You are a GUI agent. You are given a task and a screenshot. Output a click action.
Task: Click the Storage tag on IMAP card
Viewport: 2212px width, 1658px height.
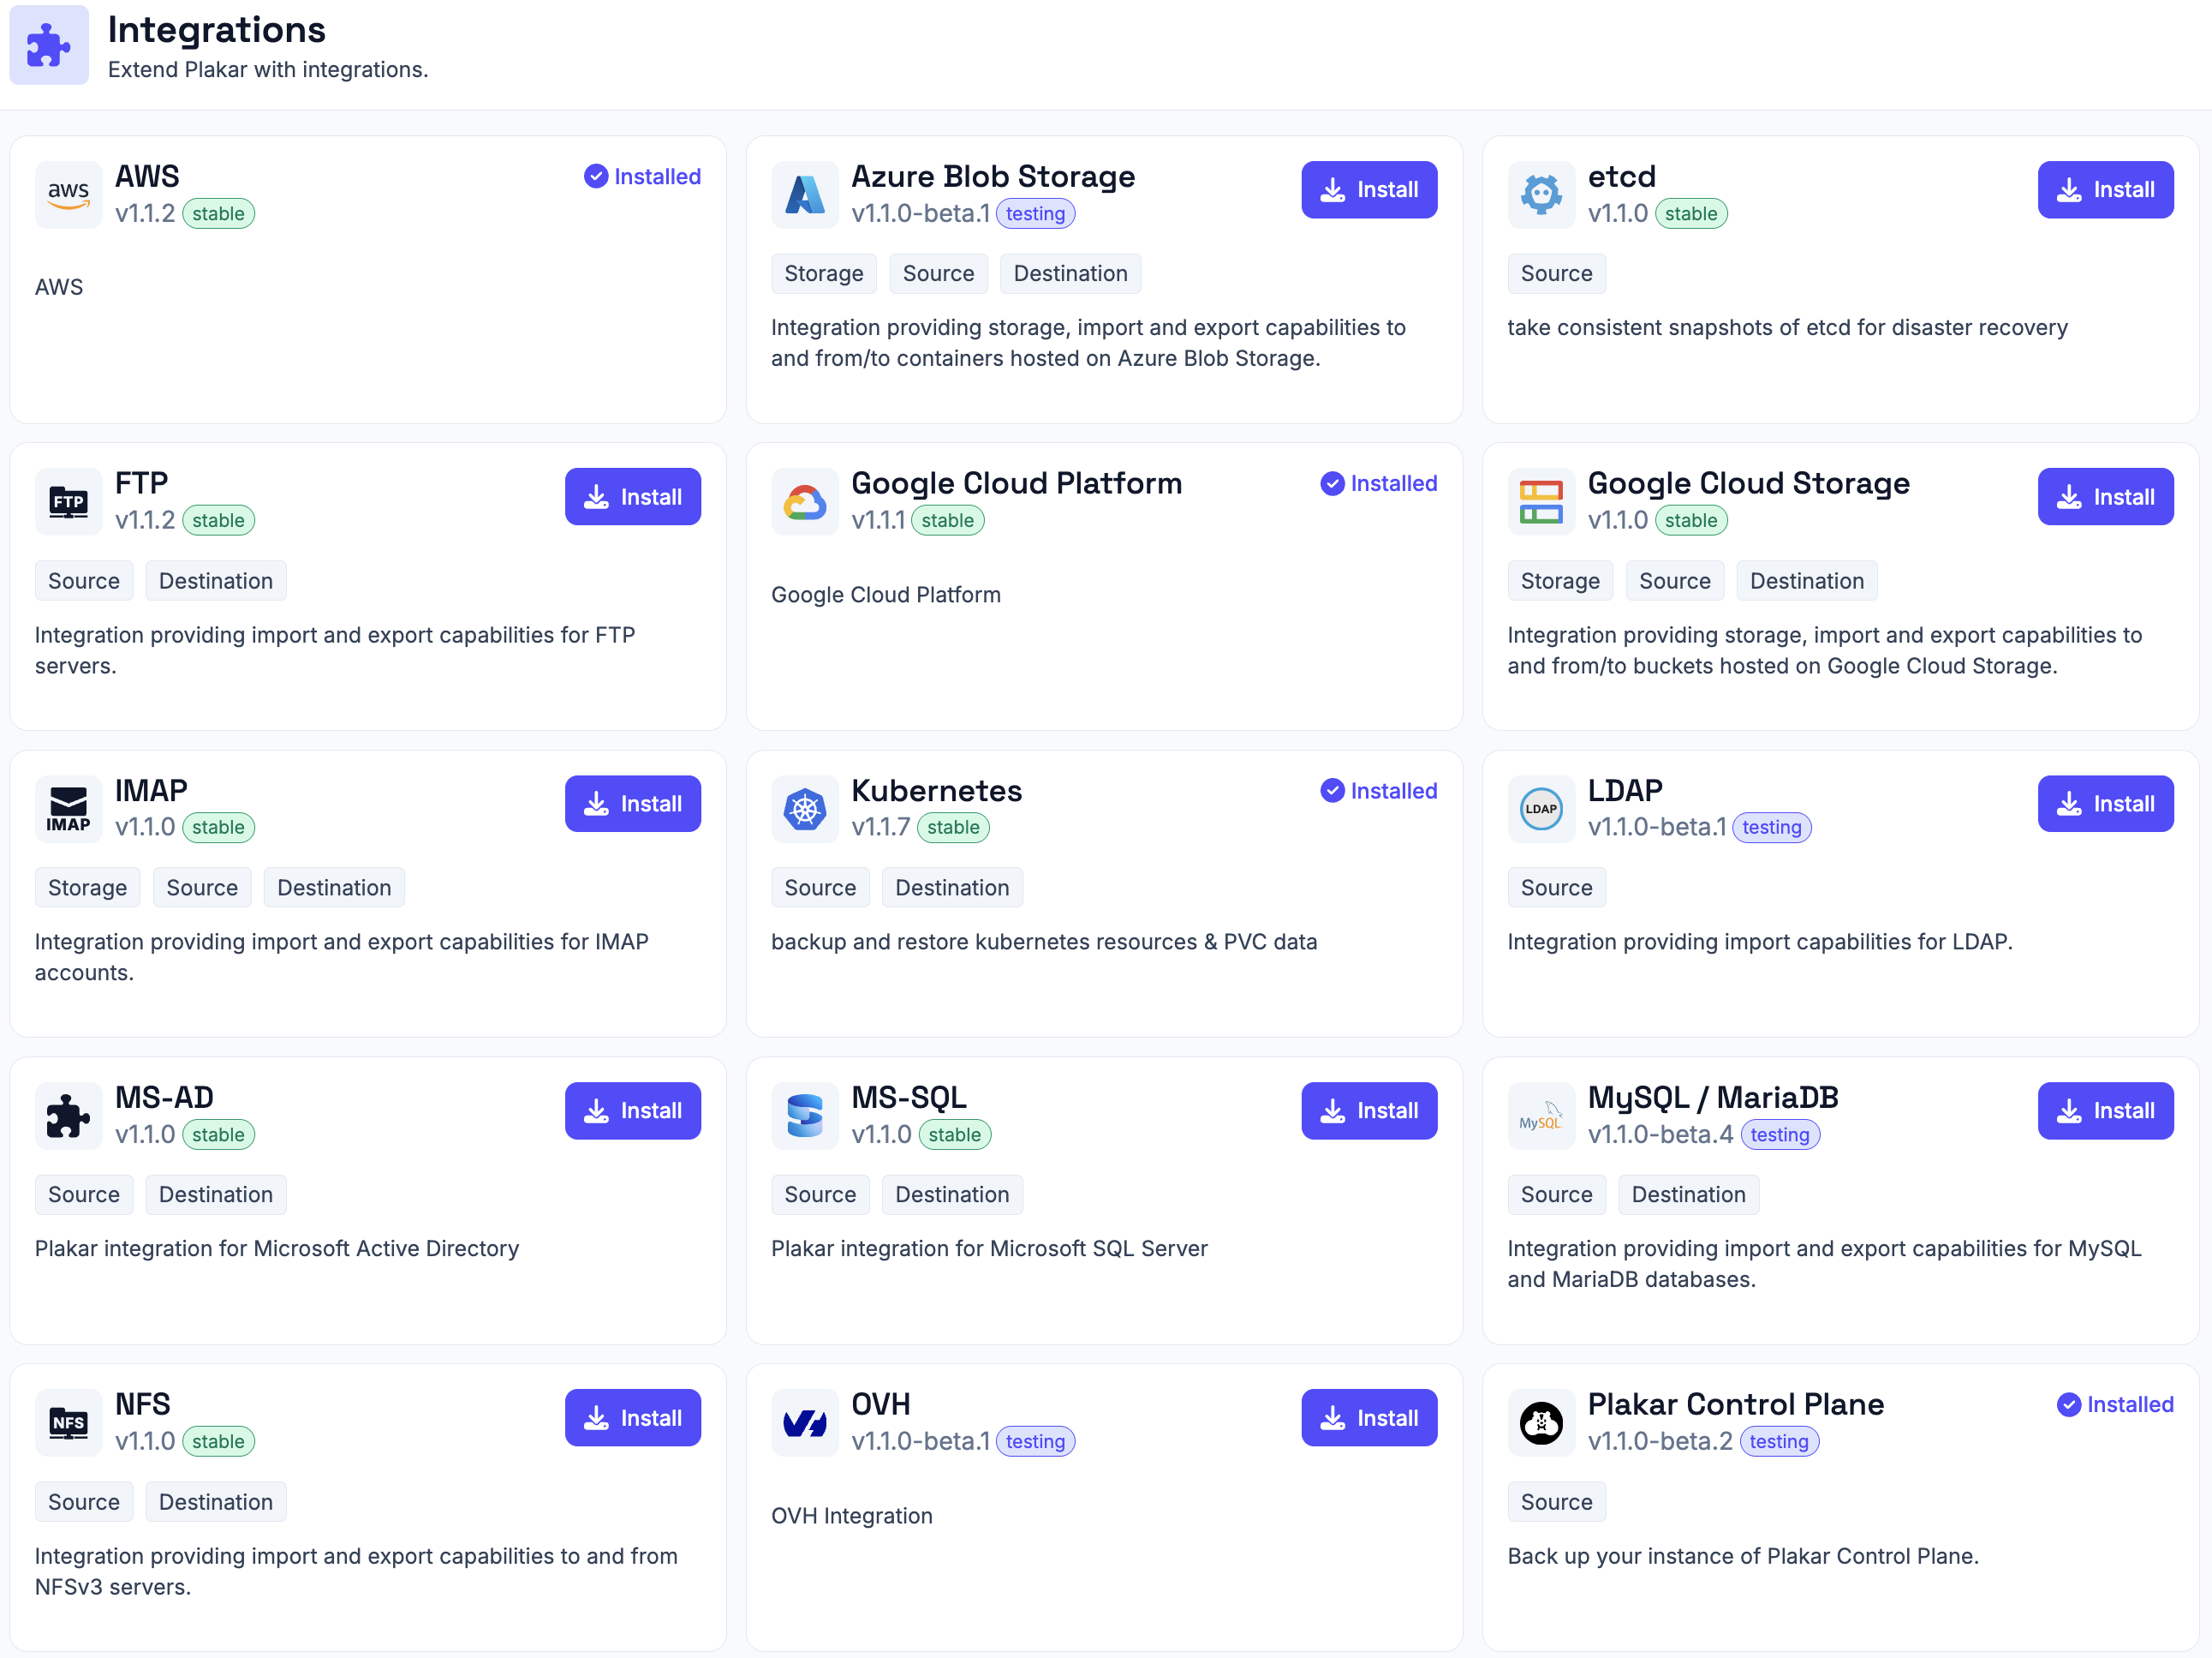pos(87,888)
